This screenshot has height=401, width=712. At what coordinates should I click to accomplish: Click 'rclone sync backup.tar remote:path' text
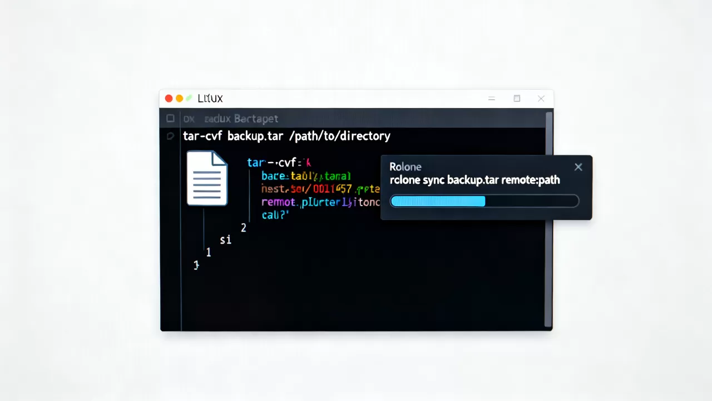(x=475, y=180)
